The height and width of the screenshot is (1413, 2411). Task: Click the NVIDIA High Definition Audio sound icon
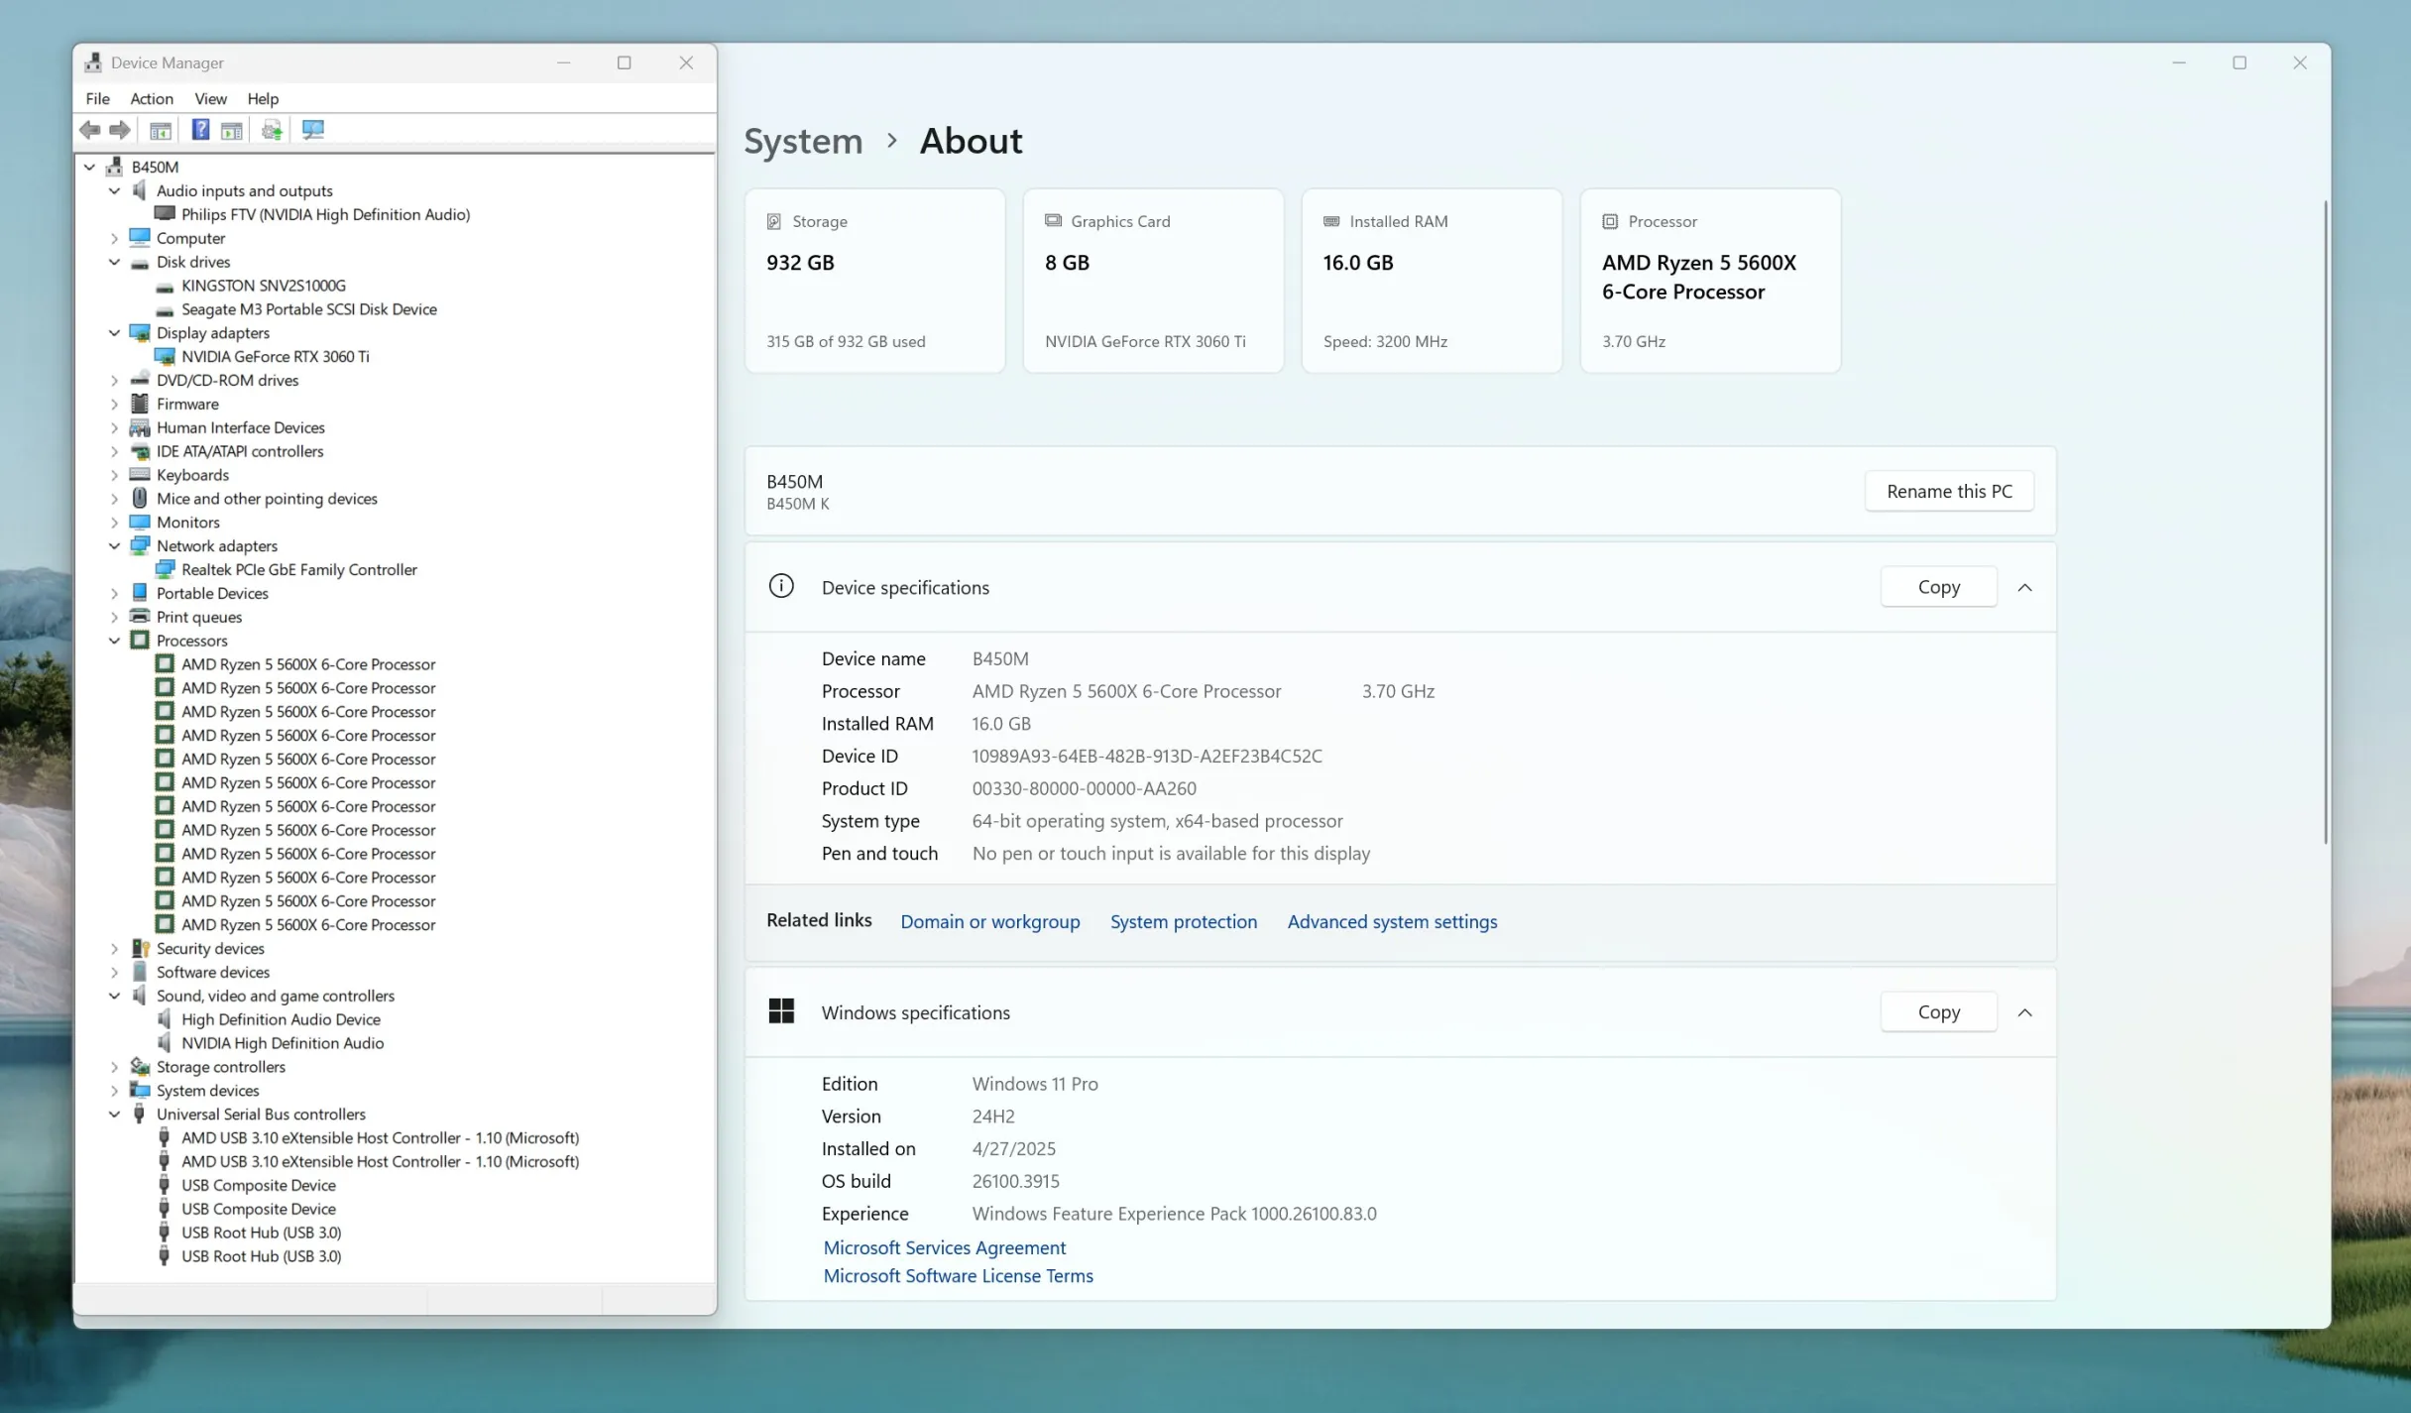point(165,1043)
